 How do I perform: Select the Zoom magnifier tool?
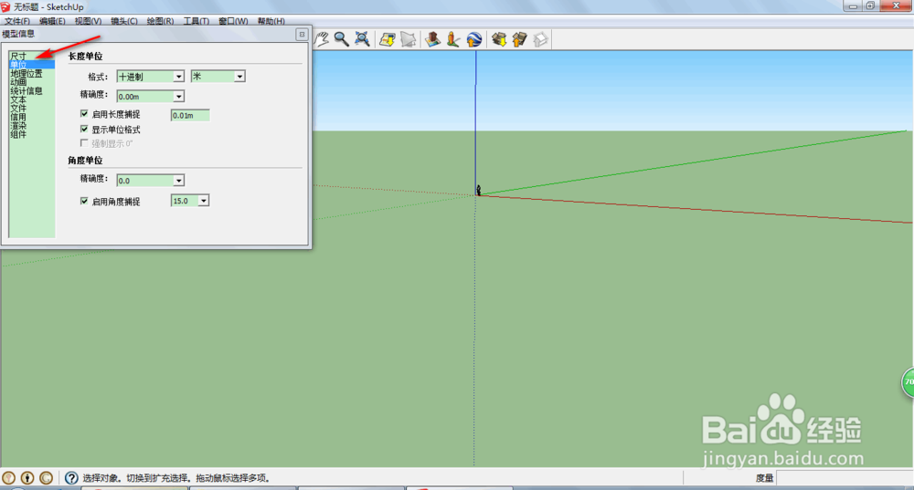pyautogui.click(x=342, y=39)
